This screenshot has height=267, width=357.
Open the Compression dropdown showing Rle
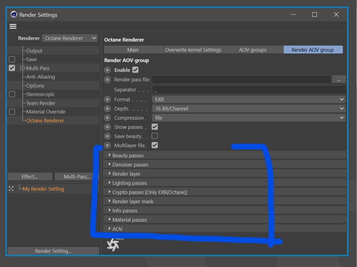click(249, 118)
